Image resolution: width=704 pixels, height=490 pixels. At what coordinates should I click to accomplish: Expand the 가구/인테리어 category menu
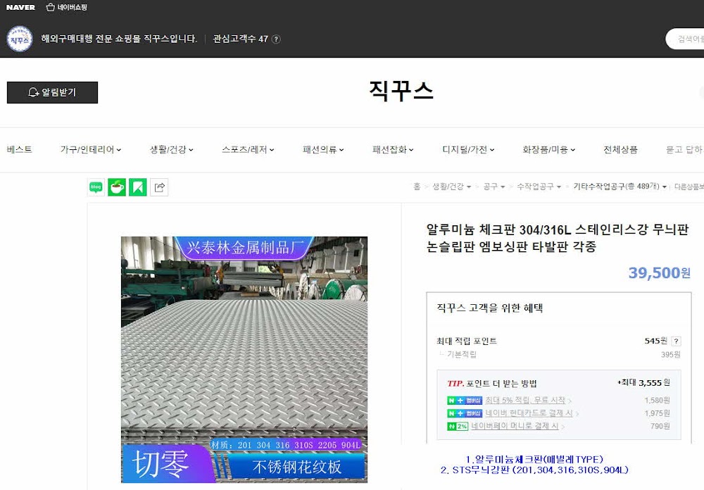click(91, 149)
